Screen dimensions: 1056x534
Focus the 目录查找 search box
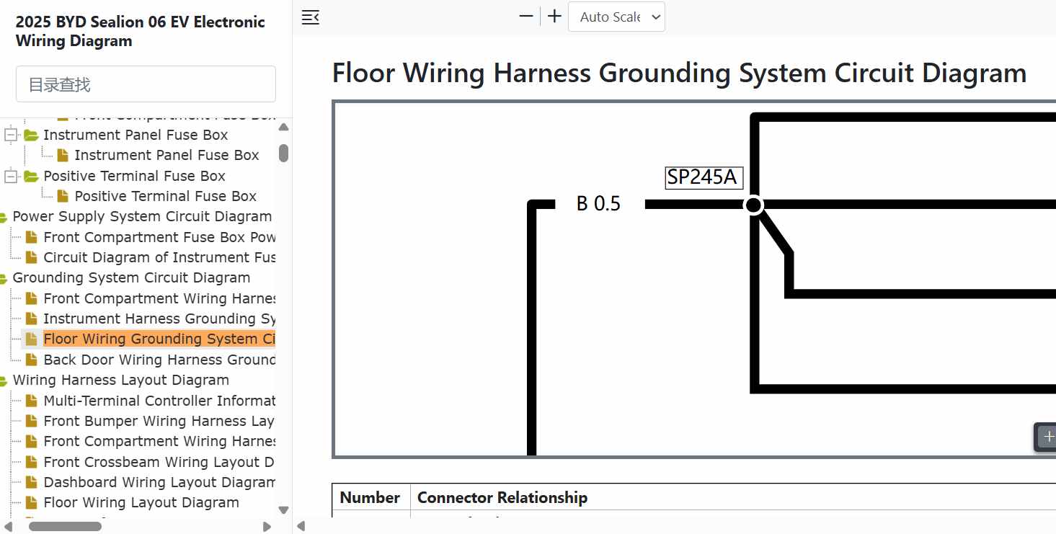(x=146, y=84)
